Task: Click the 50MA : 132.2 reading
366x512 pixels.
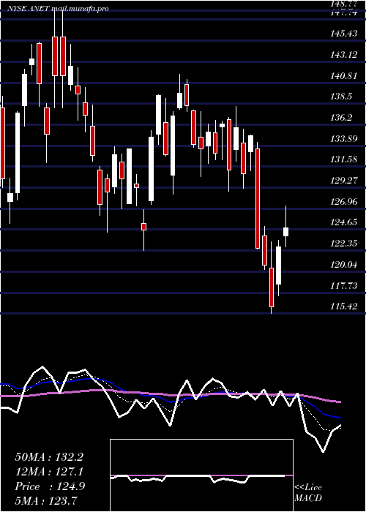Action: coord(49,457)
